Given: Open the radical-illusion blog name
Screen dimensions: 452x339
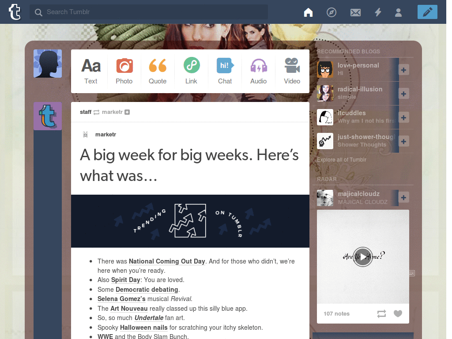Looking at the screenshot, I should click(360, 89).
